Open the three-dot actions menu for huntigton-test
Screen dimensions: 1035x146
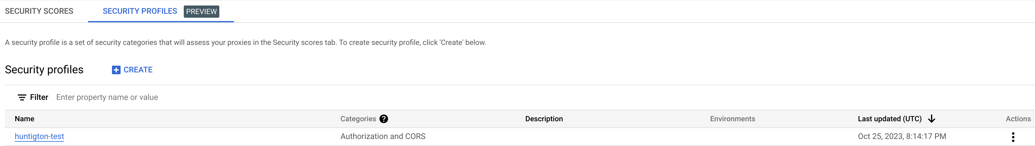pyautogui.click(x=1013, y=137)
